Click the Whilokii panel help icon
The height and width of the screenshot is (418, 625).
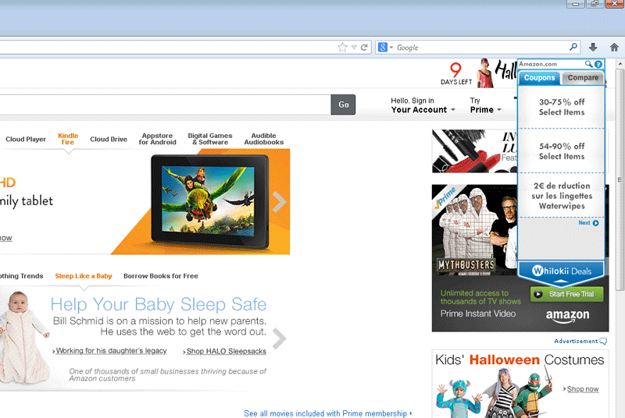[x=598, y=64]
